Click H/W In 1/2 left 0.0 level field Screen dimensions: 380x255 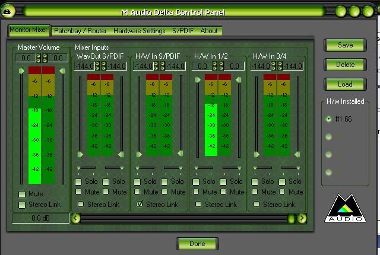(202, 66)
